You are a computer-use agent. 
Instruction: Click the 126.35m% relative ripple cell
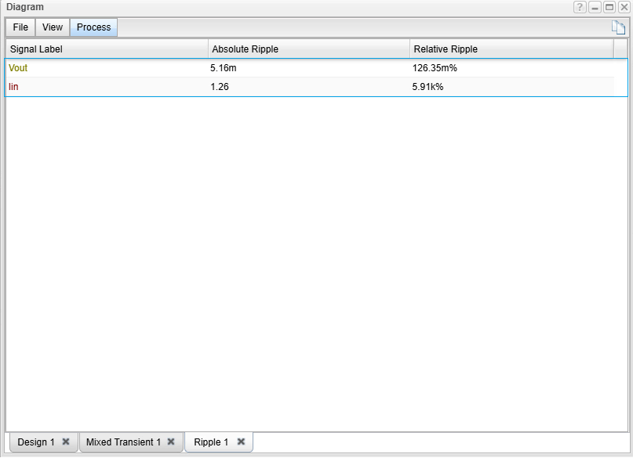(435, 68)
